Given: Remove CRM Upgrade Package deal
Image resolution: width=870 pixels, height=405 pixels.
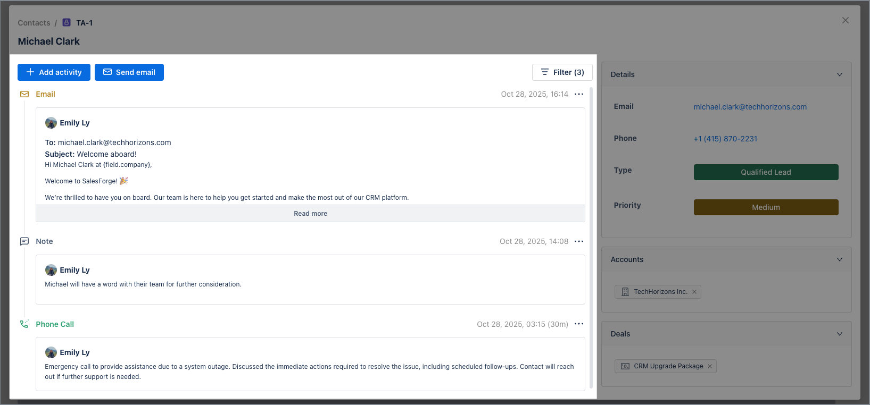Looking at the screenshot, I should click(710, 366).
